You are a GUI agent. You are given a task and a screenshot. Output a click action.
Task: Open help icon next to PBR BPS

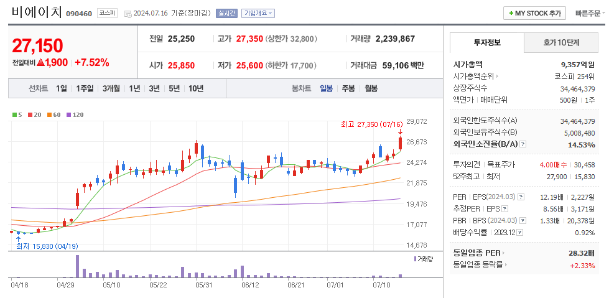[523, 221]
